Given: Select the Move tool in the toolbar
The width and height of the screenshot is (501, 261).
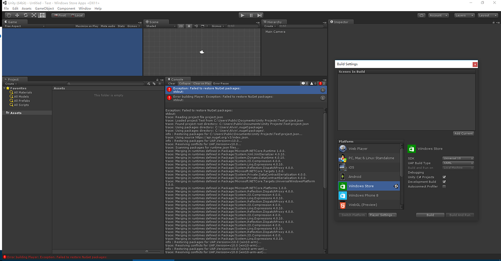Looking at the screenshot, I should pos(17,15).
